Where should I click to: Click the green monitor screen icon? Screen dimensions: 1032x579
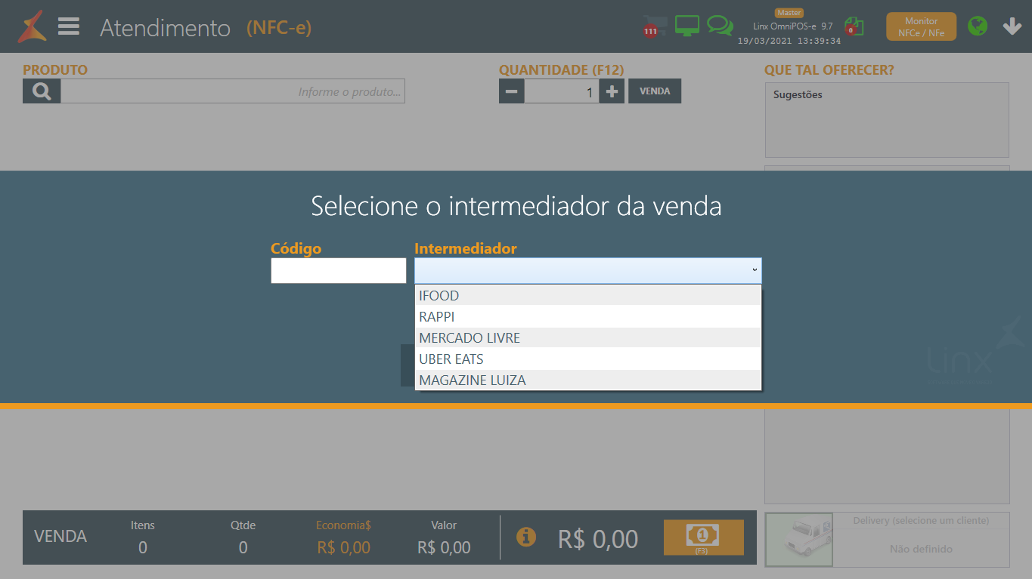[x=686, y=26]
